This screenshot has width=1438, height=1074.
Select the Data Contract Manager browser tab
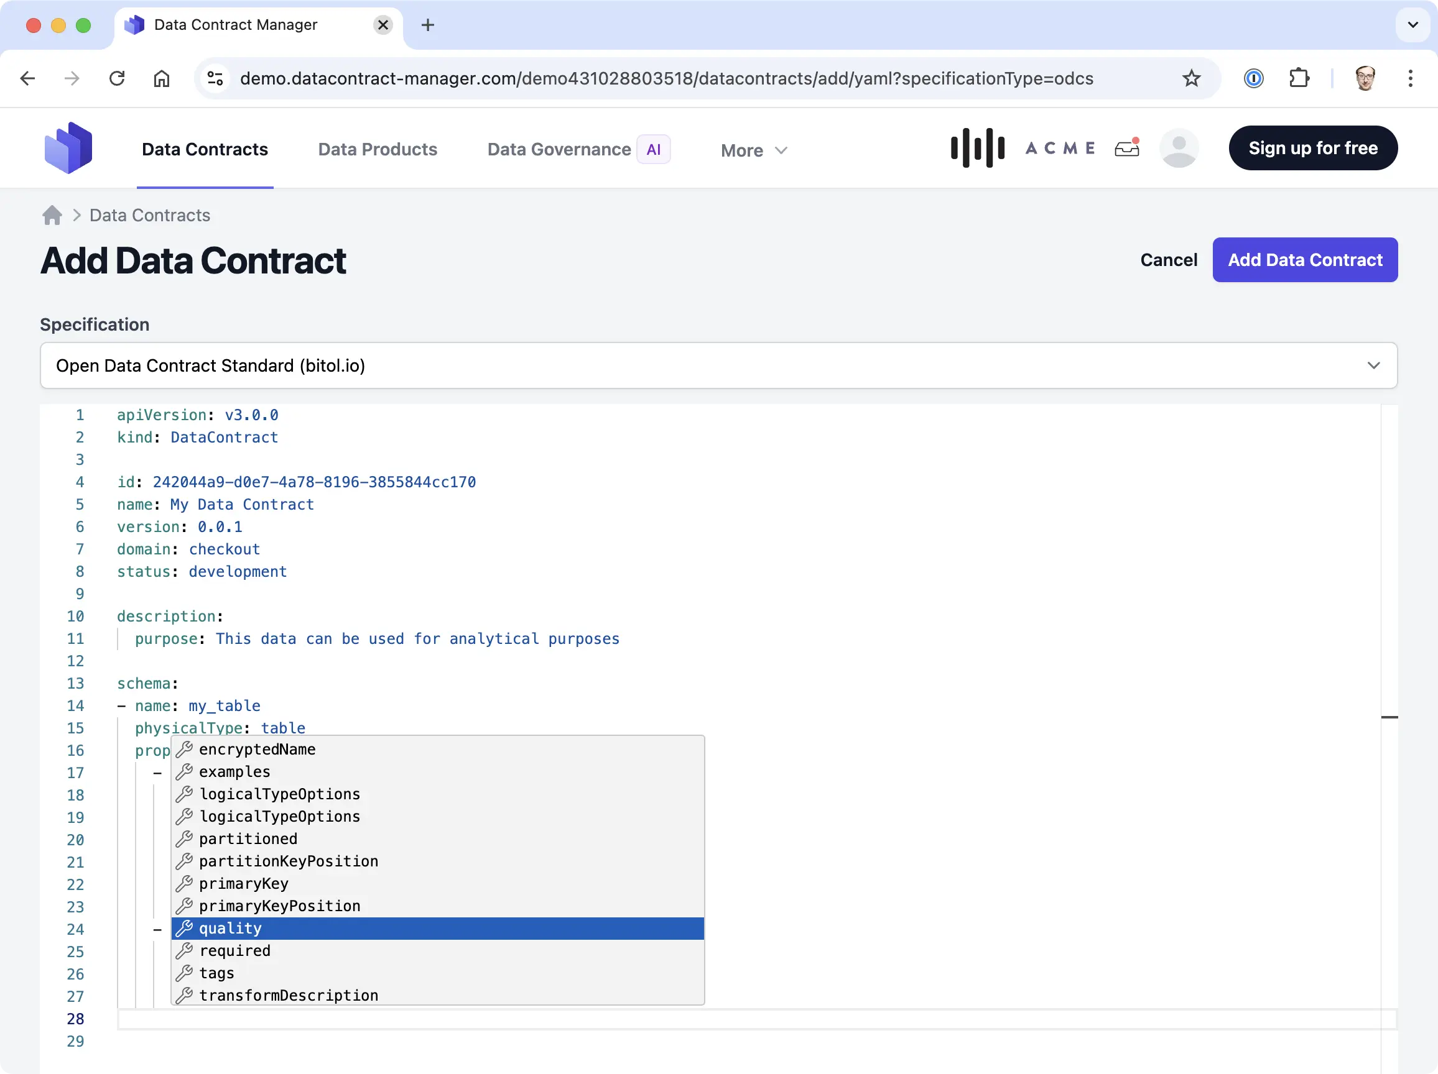click(x=235, y=25)
